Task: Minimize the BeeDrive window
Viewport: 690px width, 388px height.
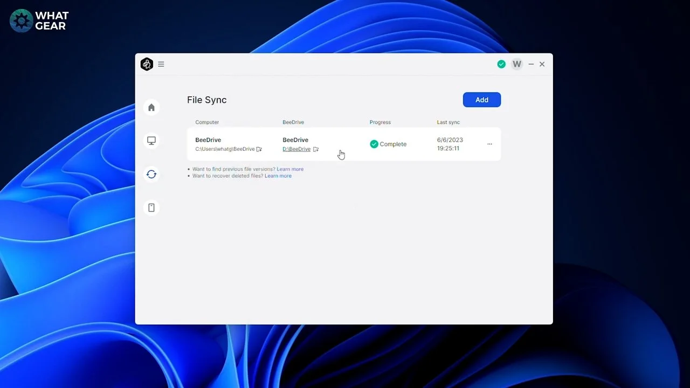Action: point(531,64)
